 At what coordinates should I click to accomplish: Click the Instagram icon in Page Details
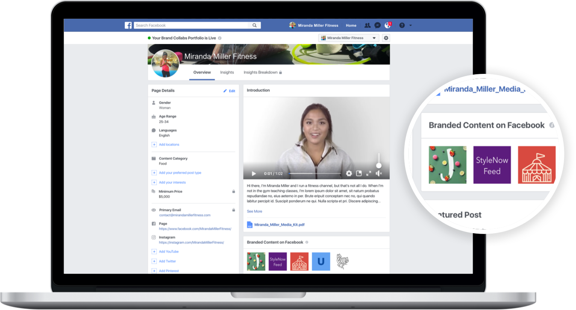click(154, 237)
